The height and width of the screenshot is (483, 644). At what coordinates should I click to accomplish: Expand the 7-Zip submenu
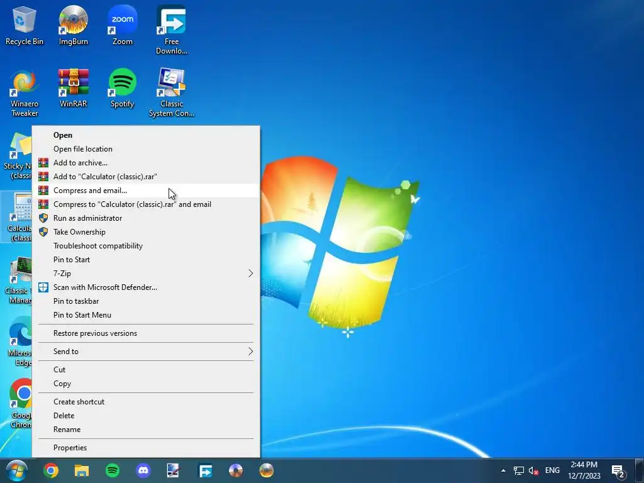[x=146, y=274]
